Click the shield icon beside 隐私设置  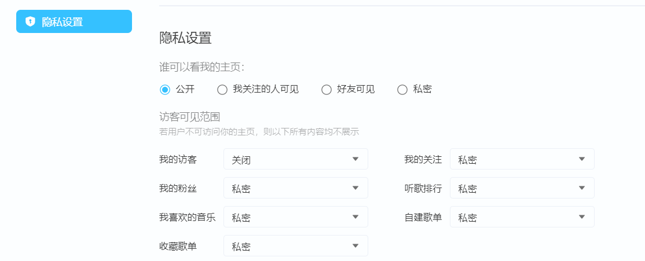(x=31, y=21)
